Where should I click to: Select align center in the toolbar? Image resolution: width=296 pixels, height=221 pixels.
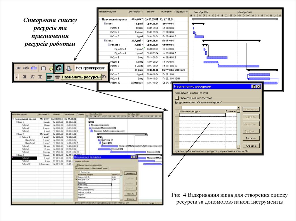coord(57,77)
